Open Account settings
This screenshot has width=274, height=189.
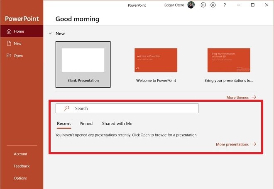pos(20,154)
